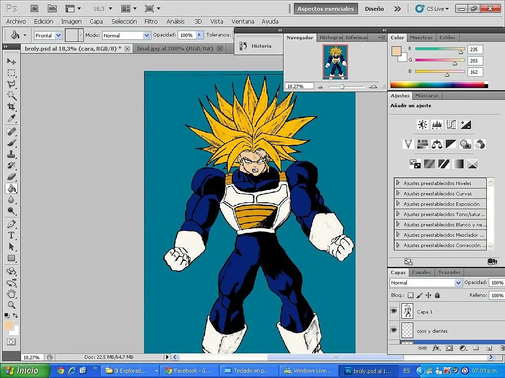Image resolution: width=505 pixels, height=378 pixels.
Task: Reset default foreground and background colors
Action: click(7, 315)
